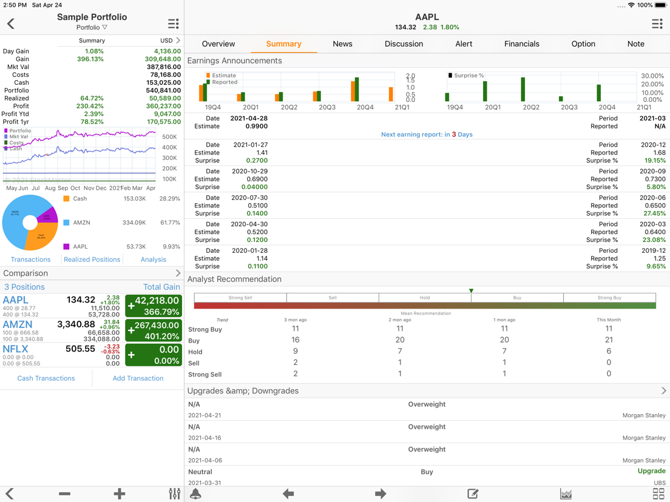Select the NFLX position row
This screenshot has width=670, height=502.
point(92,355)
